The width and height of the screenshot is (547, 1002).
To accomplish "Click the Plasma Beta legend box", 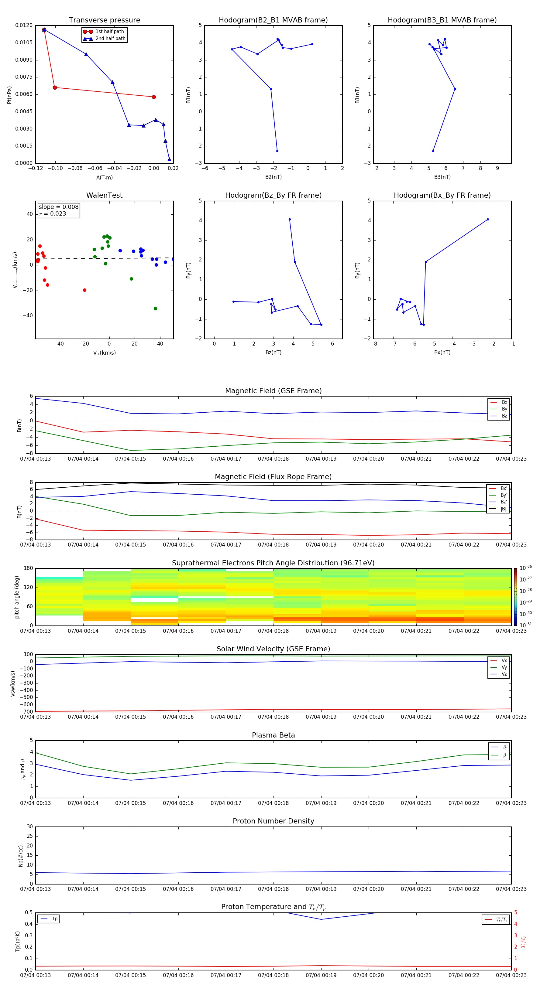I will pyautogui.click(x=499, y=751).
